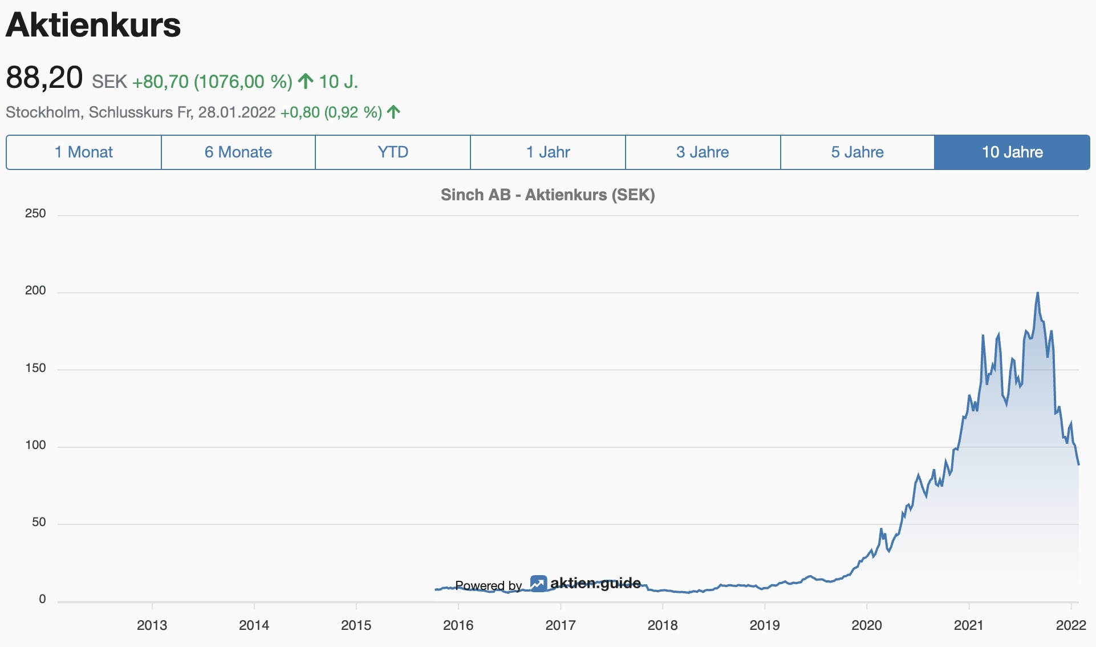
Task: Select the 1 Monat time range tab
Action: tap(84, 152)
